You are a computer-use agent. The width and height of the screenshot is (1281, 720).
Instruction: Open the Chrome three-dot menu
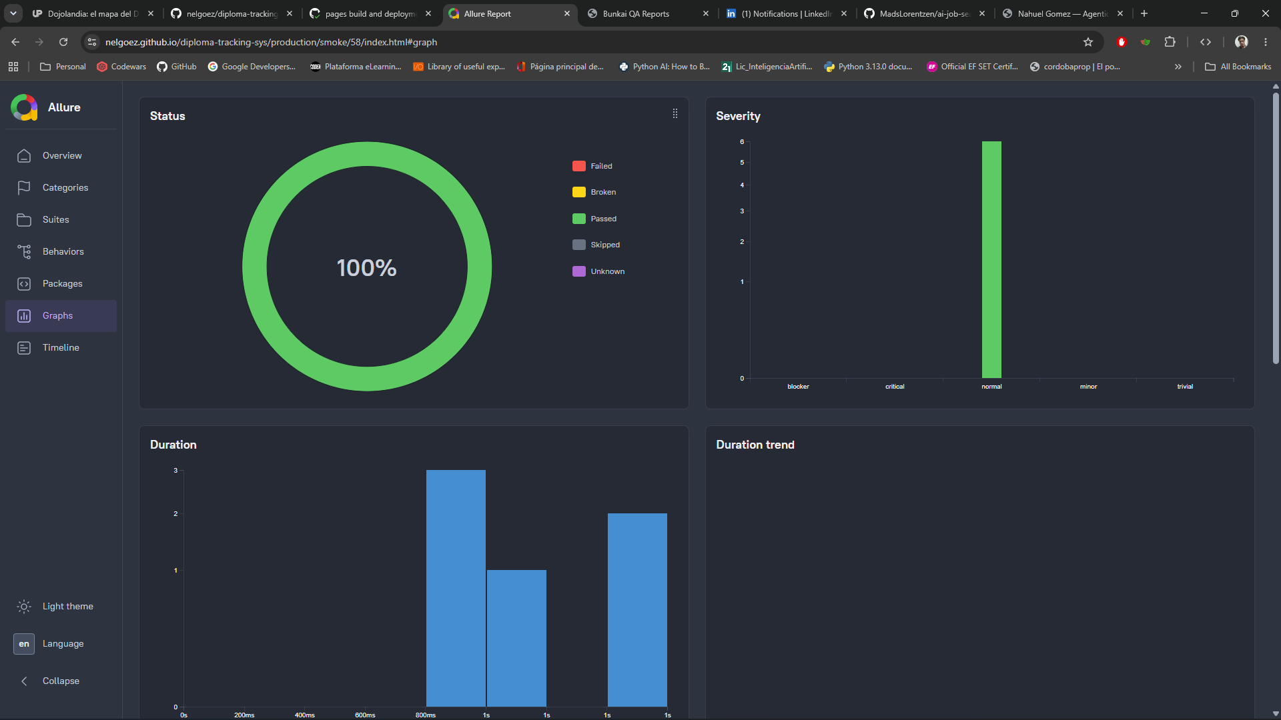1266,42
